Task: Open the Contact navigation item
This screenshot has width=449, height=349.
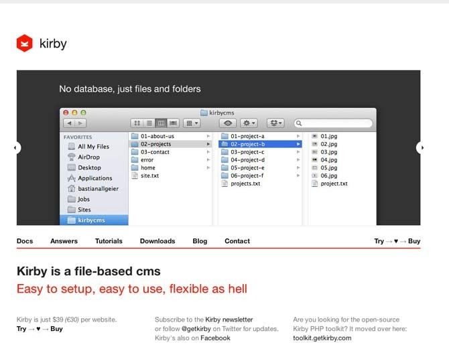Action: pos(237,241)
